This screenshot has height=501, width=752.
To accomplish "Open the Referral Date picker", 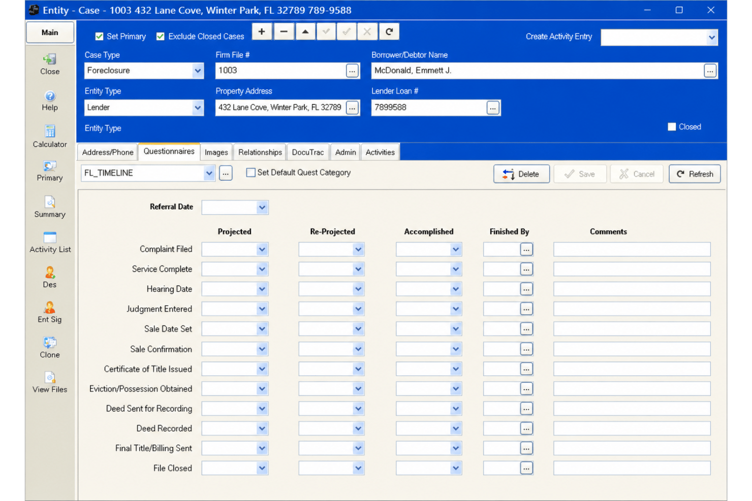I will point(262,207).
